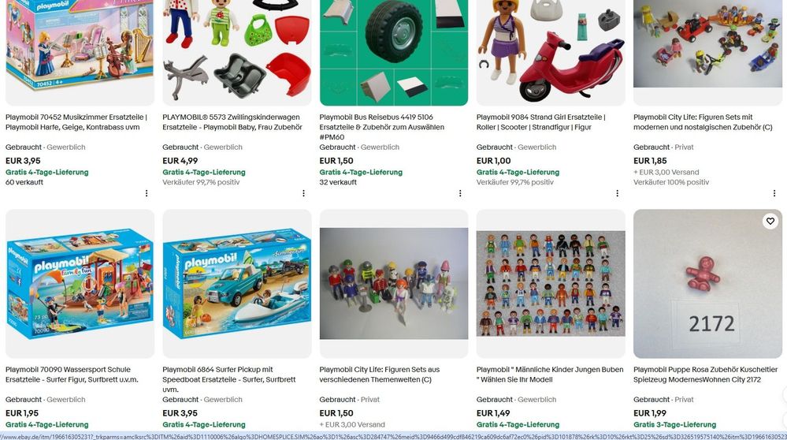Add Playmobil Puppe Rosa to watchlist heart
Viewport: 787px width, 440px height.
click(770, 221)
